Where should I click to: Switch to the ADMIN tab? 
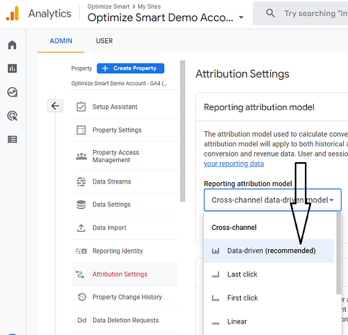point(61,41)
